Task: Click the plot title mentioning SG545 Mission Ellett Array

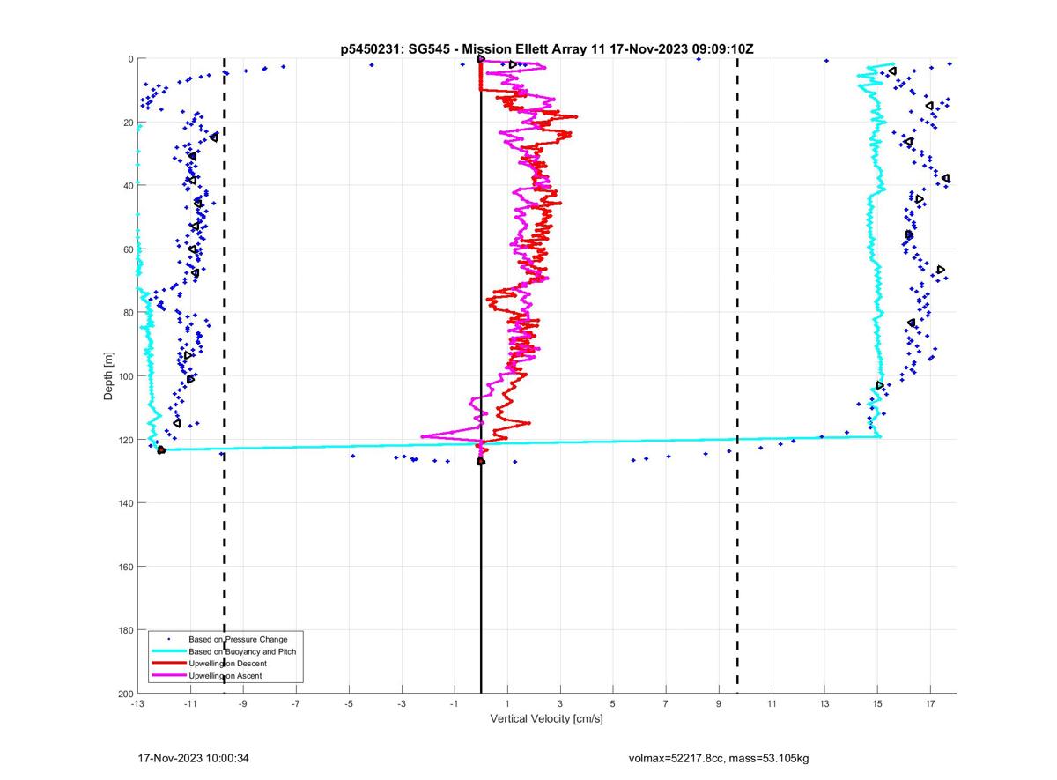Action: (547, 49)
